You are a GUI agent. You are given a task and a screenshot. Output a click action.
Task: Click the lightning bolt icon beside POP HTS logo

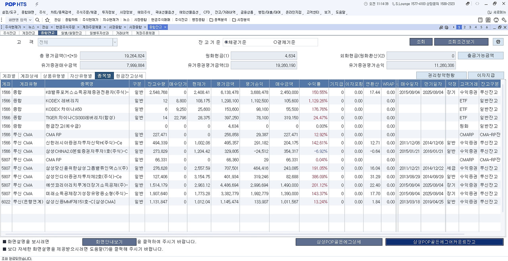point(37,4)
